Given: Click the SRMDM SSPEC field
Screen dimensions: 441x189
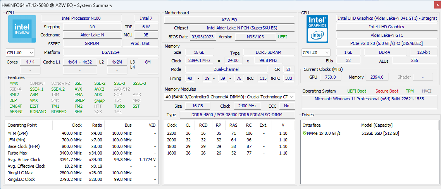Looking at the screenshot, I should click(x=92, y=44).
